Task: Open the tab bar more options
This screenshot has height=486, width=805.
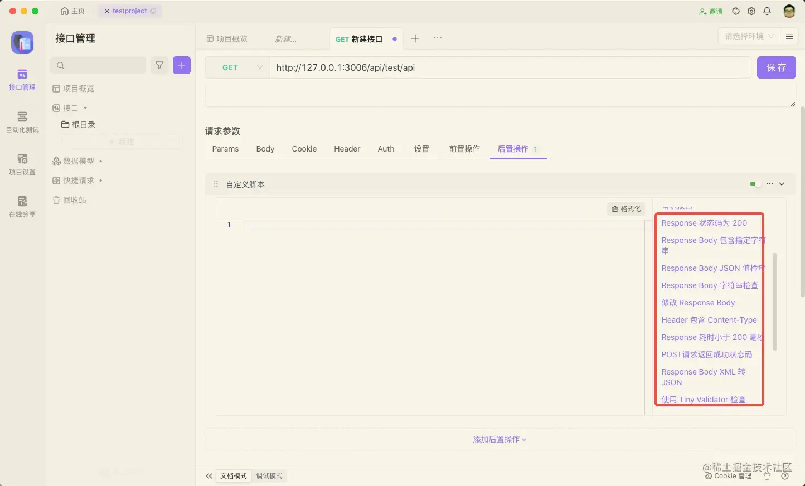Action: pyautogui.click(x=438, y=38)
